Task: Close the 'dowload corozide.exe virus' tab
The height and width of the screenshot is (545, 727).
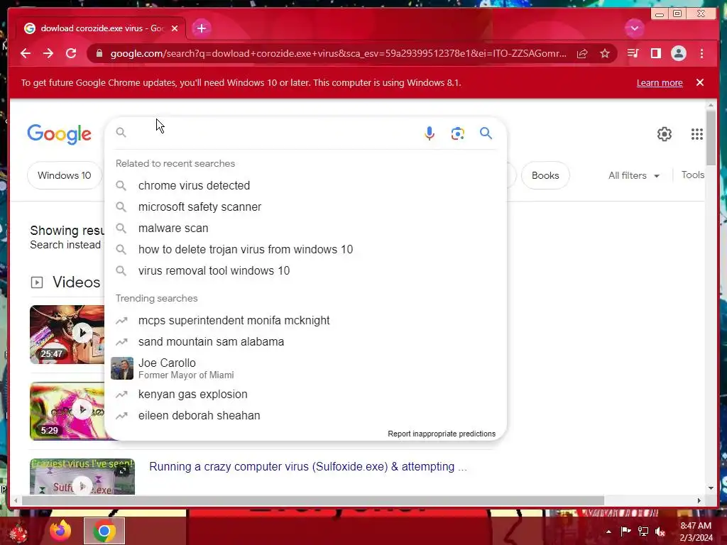Action: [175, 28]
